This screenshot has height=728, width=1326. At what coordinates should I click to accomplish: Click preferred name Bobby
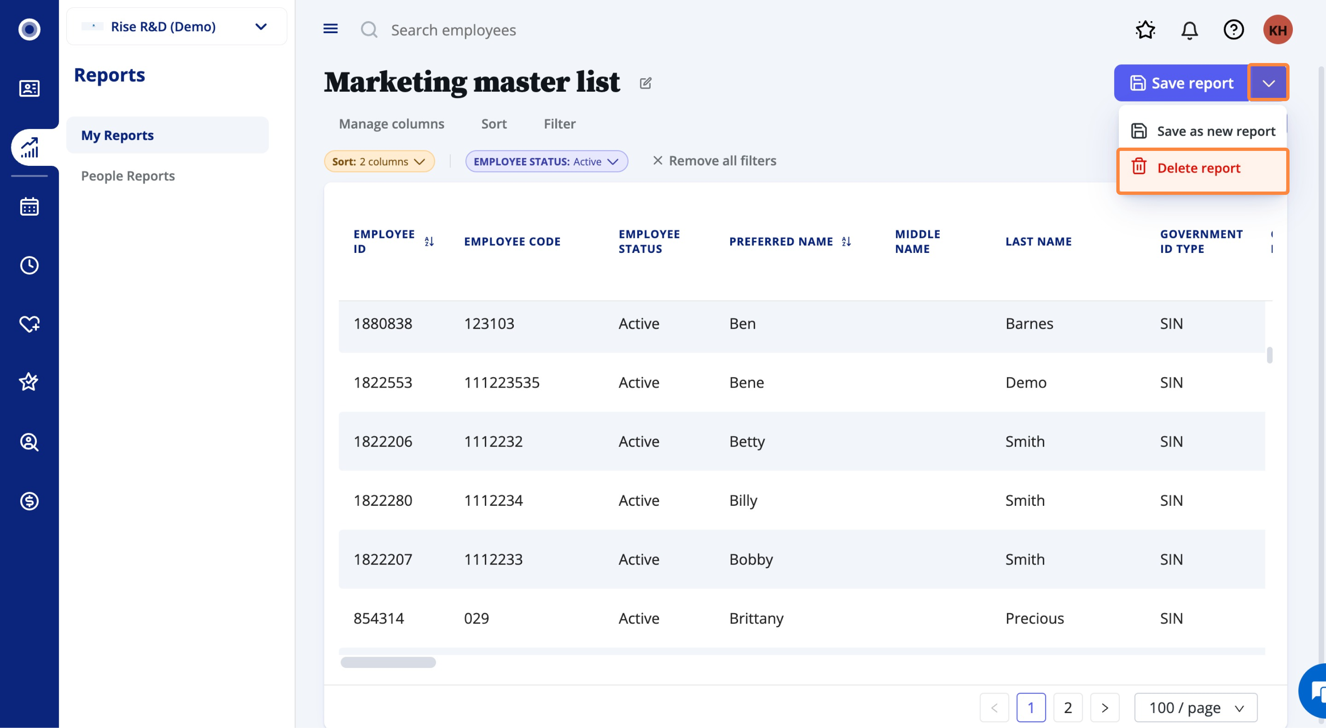(750, 559)
